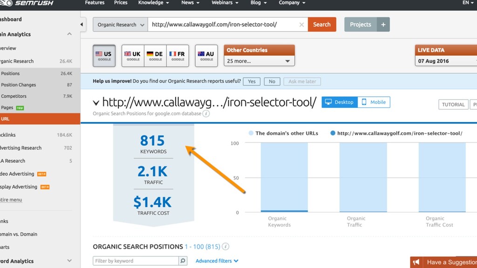The width and height of the screenshot is (477, 268).
Task: Click info icon next to Organic Search Positions
Action: [x=225, y=247]
